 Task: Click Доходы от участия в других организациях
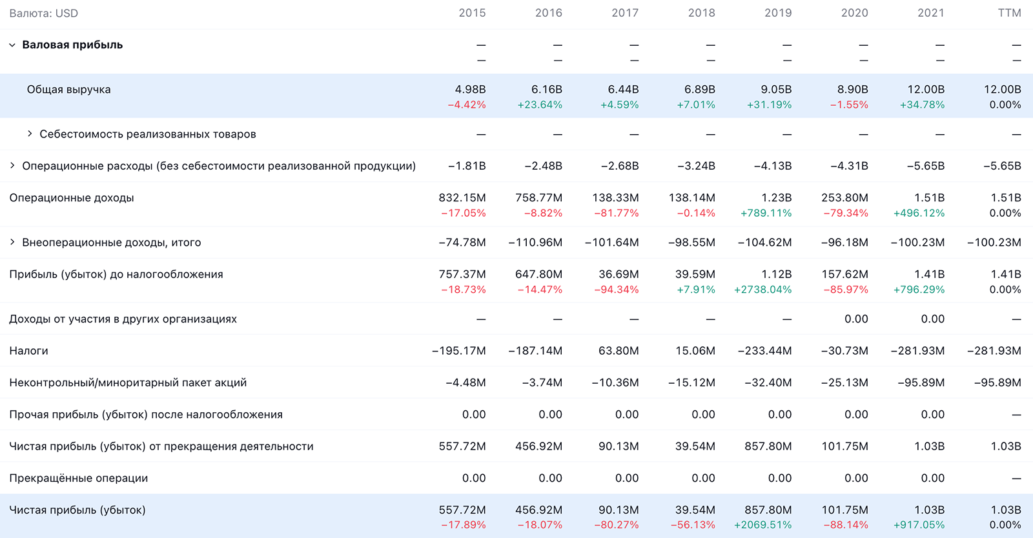click(x=123, y=319)
